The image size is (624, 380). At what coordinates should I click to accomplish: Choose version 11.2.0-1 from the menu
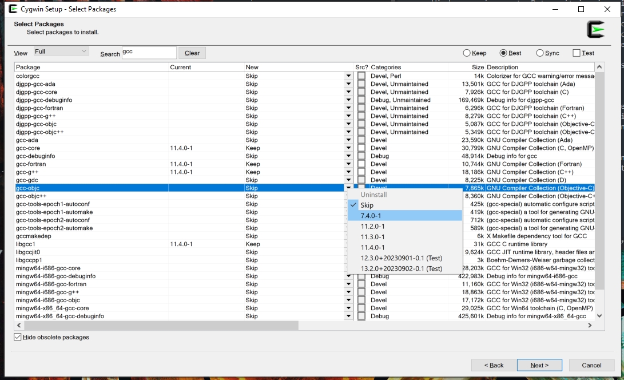(405, 226)
